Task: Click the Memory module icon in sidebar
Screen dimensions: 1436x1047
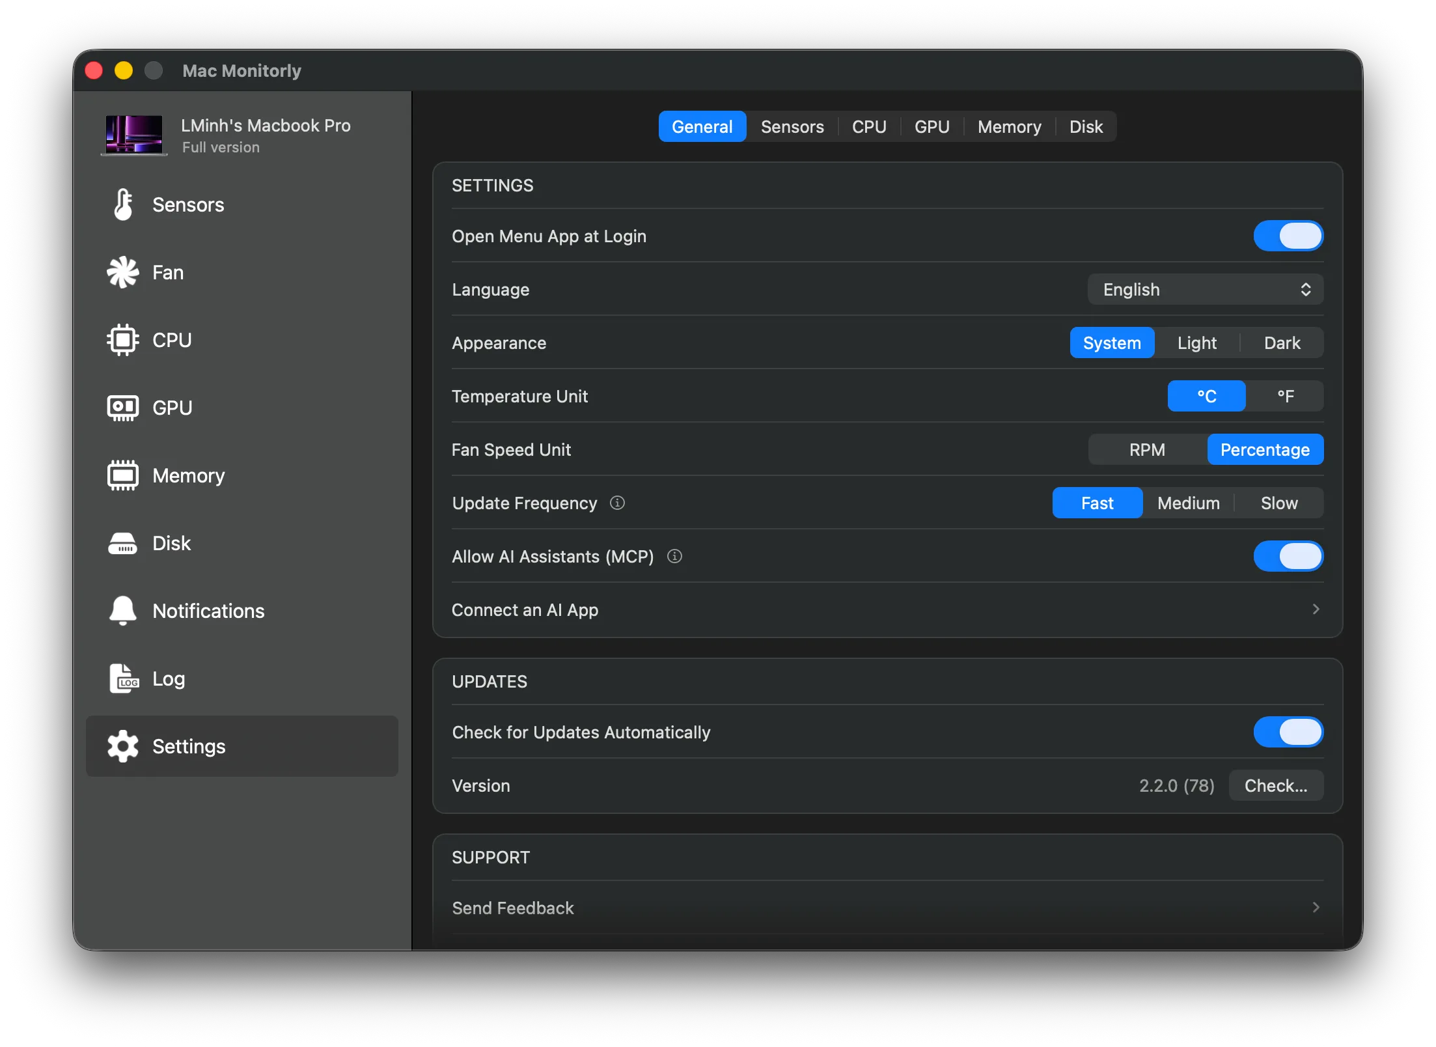Action: click(x=123, y=475)
